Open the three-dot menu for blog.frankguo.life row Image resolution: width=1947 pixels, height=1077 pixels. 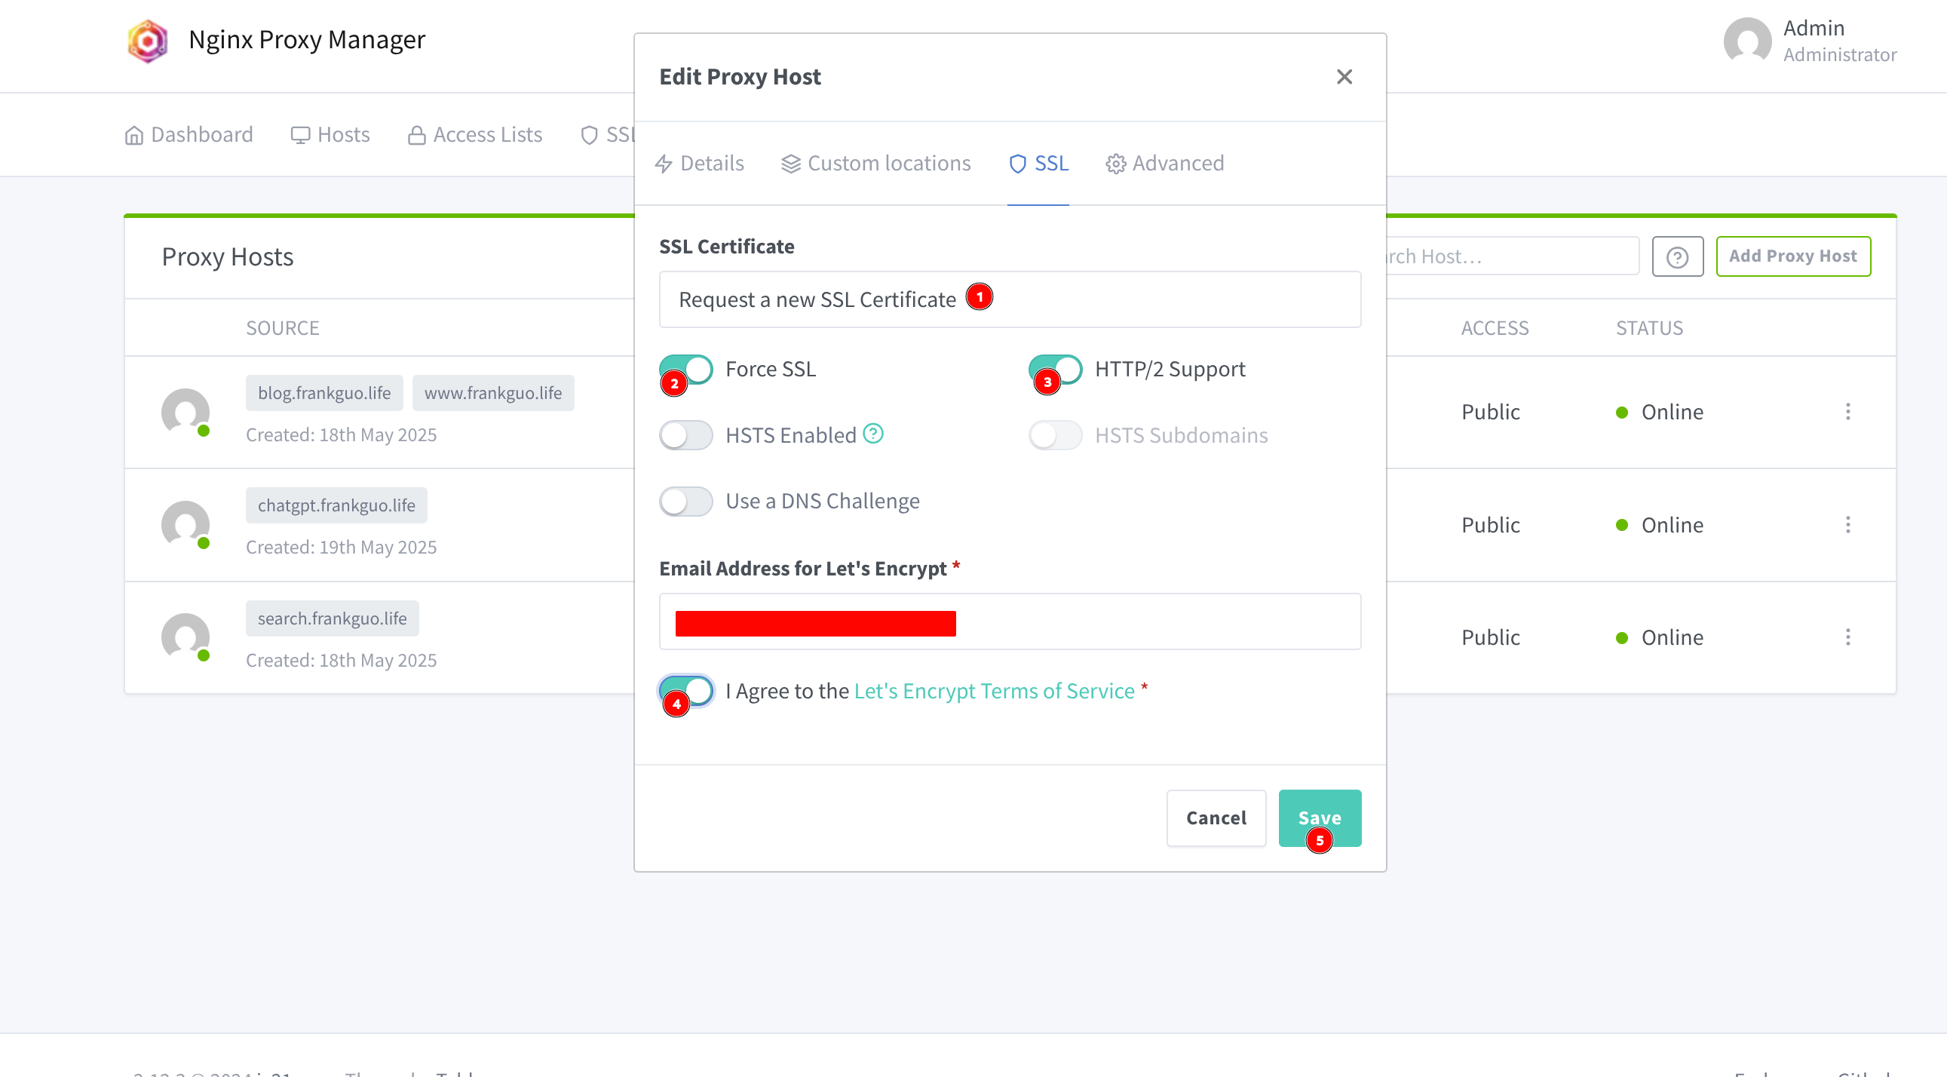click(1847, 412)
